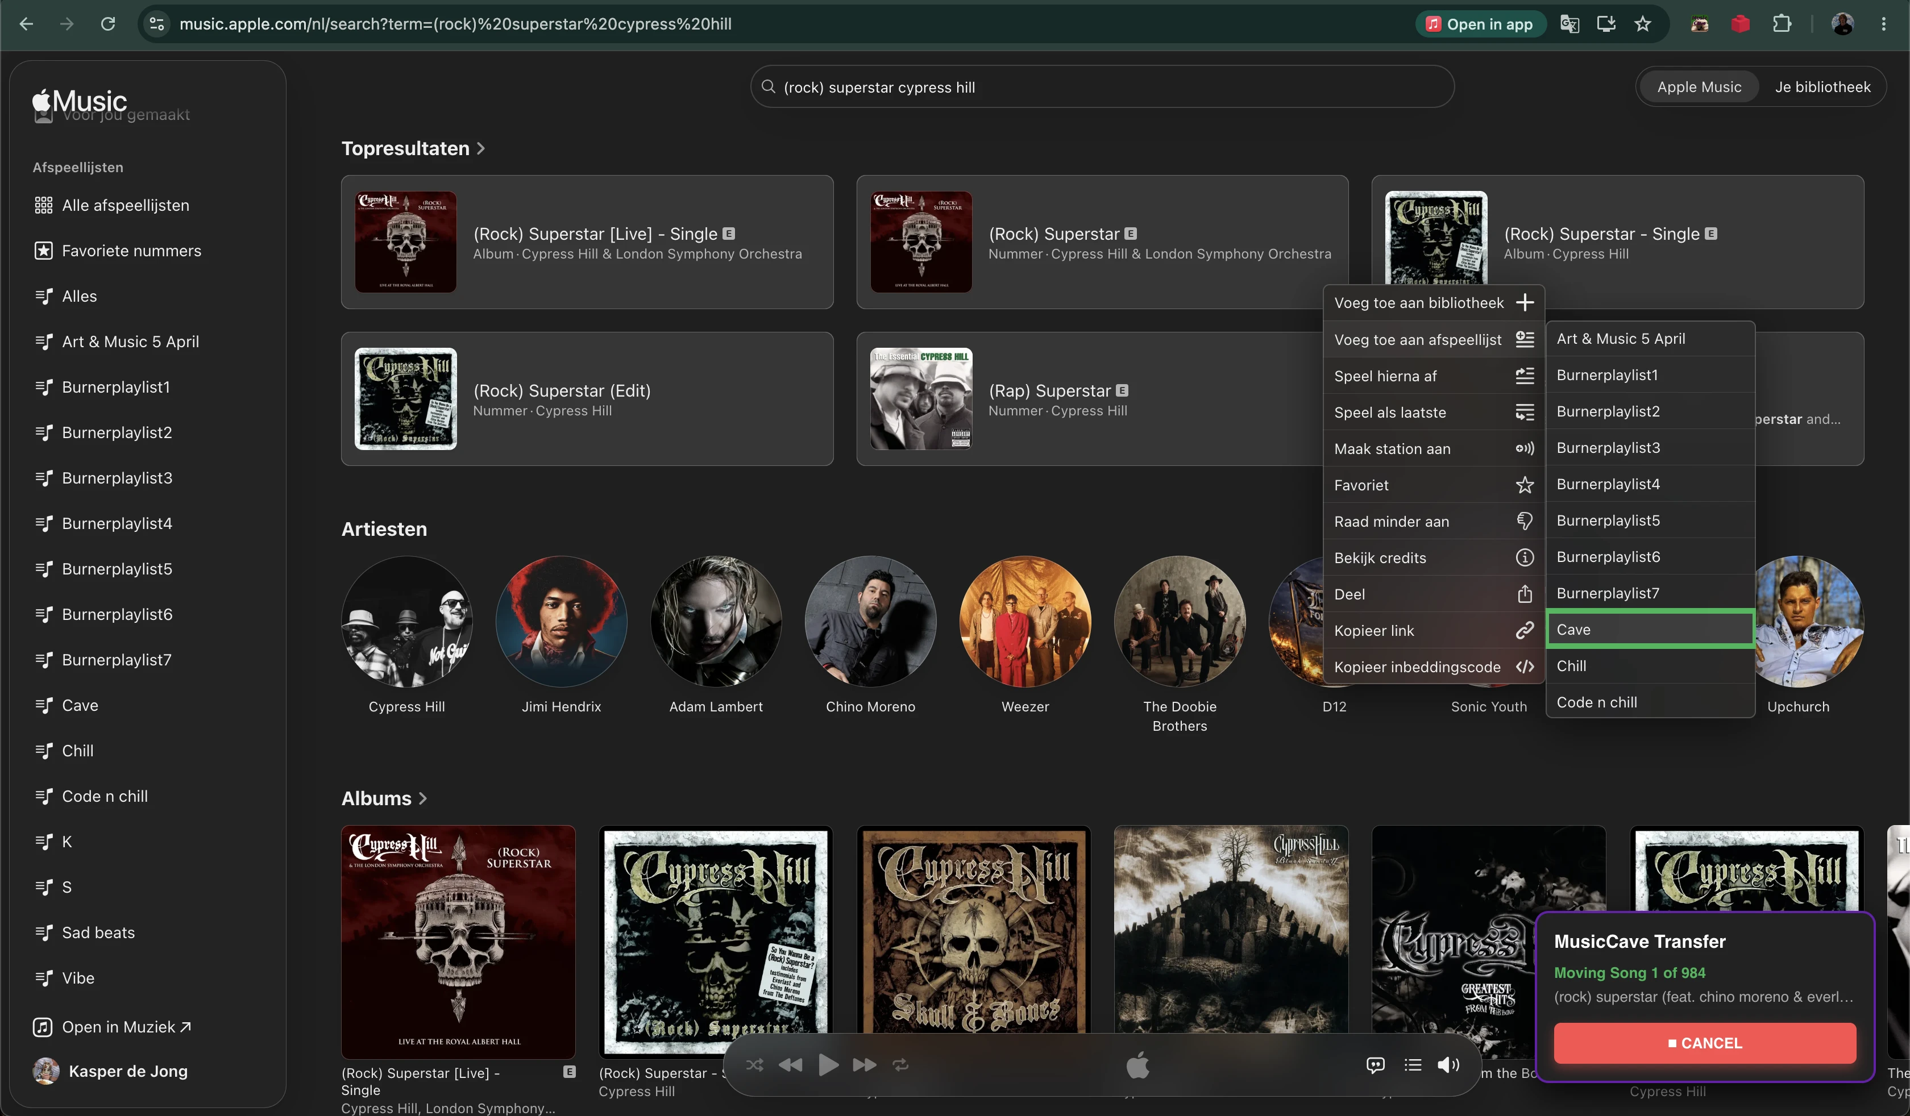This screenshot has width=1910, height=1116.
Task: Select Raad minder aan menu entry
Action: coord(1433,521)
